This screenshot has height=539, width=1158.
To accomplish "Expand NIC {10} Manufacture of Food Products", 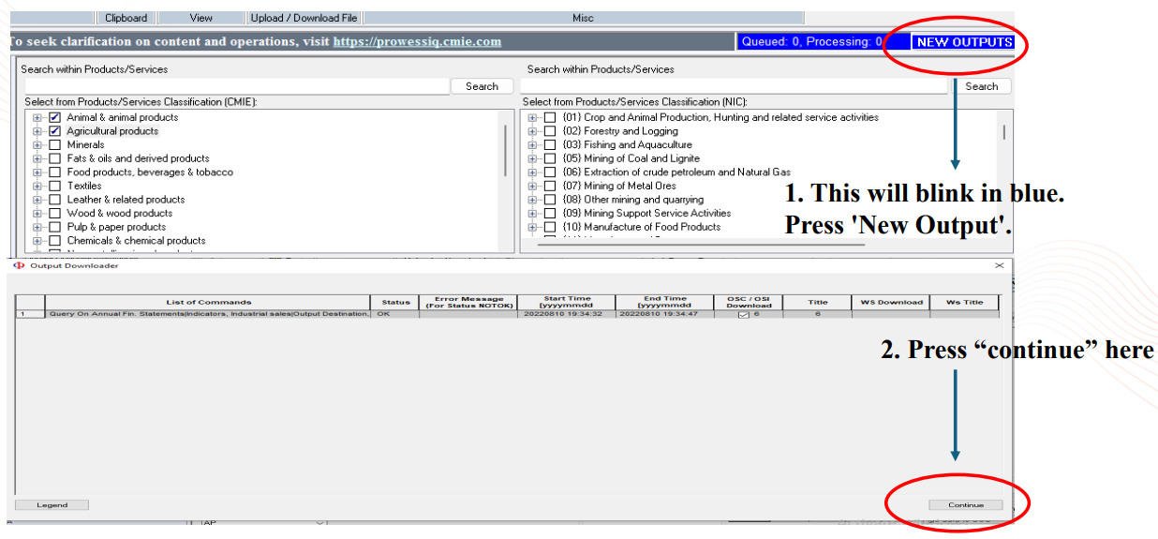I will click(532, 227).
